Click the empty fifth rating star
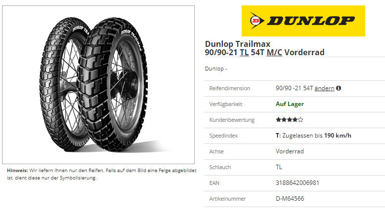The height and width of the screenshot is (213, 385). (300, 120)
